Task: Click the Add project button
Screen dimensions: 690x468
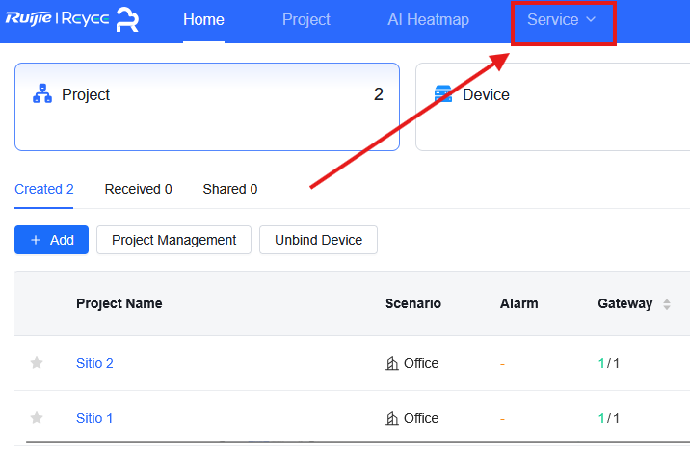Action: coord(51,240)
